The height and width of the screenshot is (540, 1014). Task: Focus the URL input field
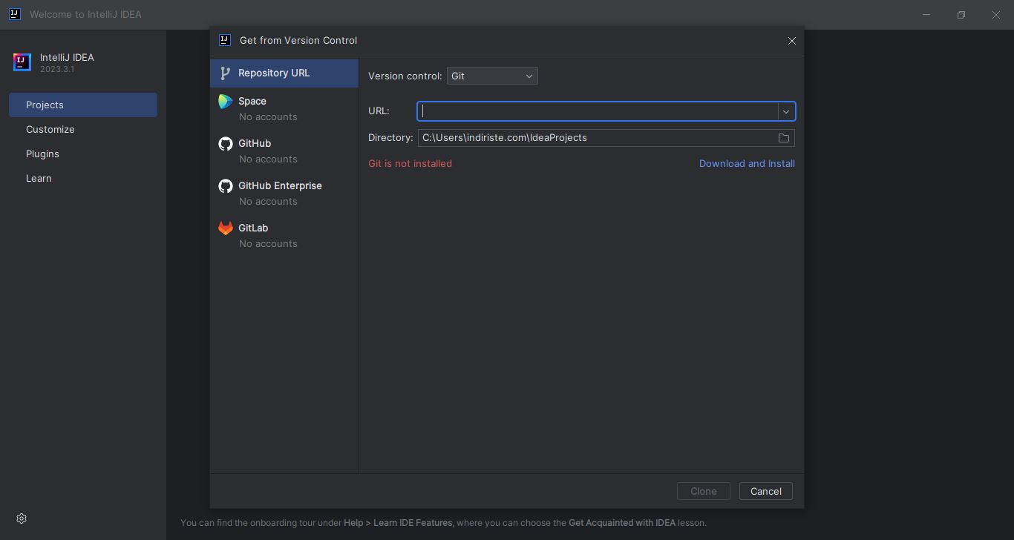click(x=598, y=111)
